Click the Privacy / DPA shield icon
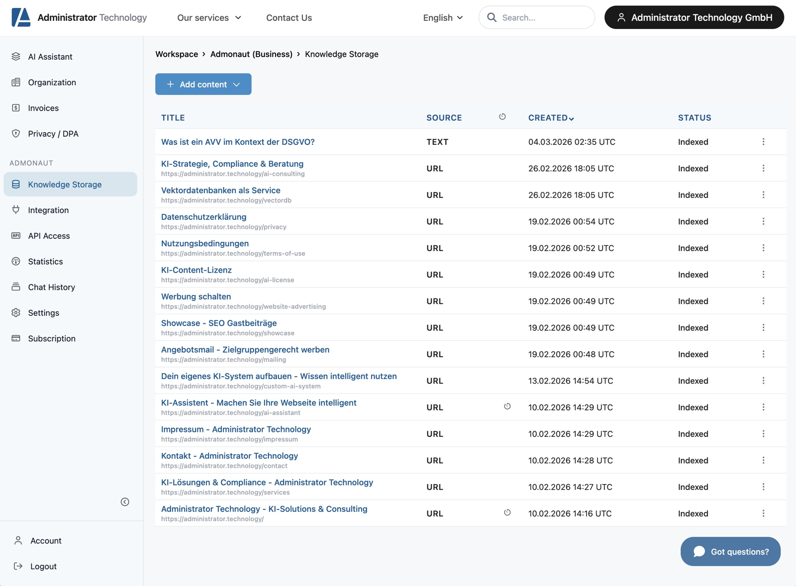The width and height of the screenshot is (796, 586). (x=16, y=133)
